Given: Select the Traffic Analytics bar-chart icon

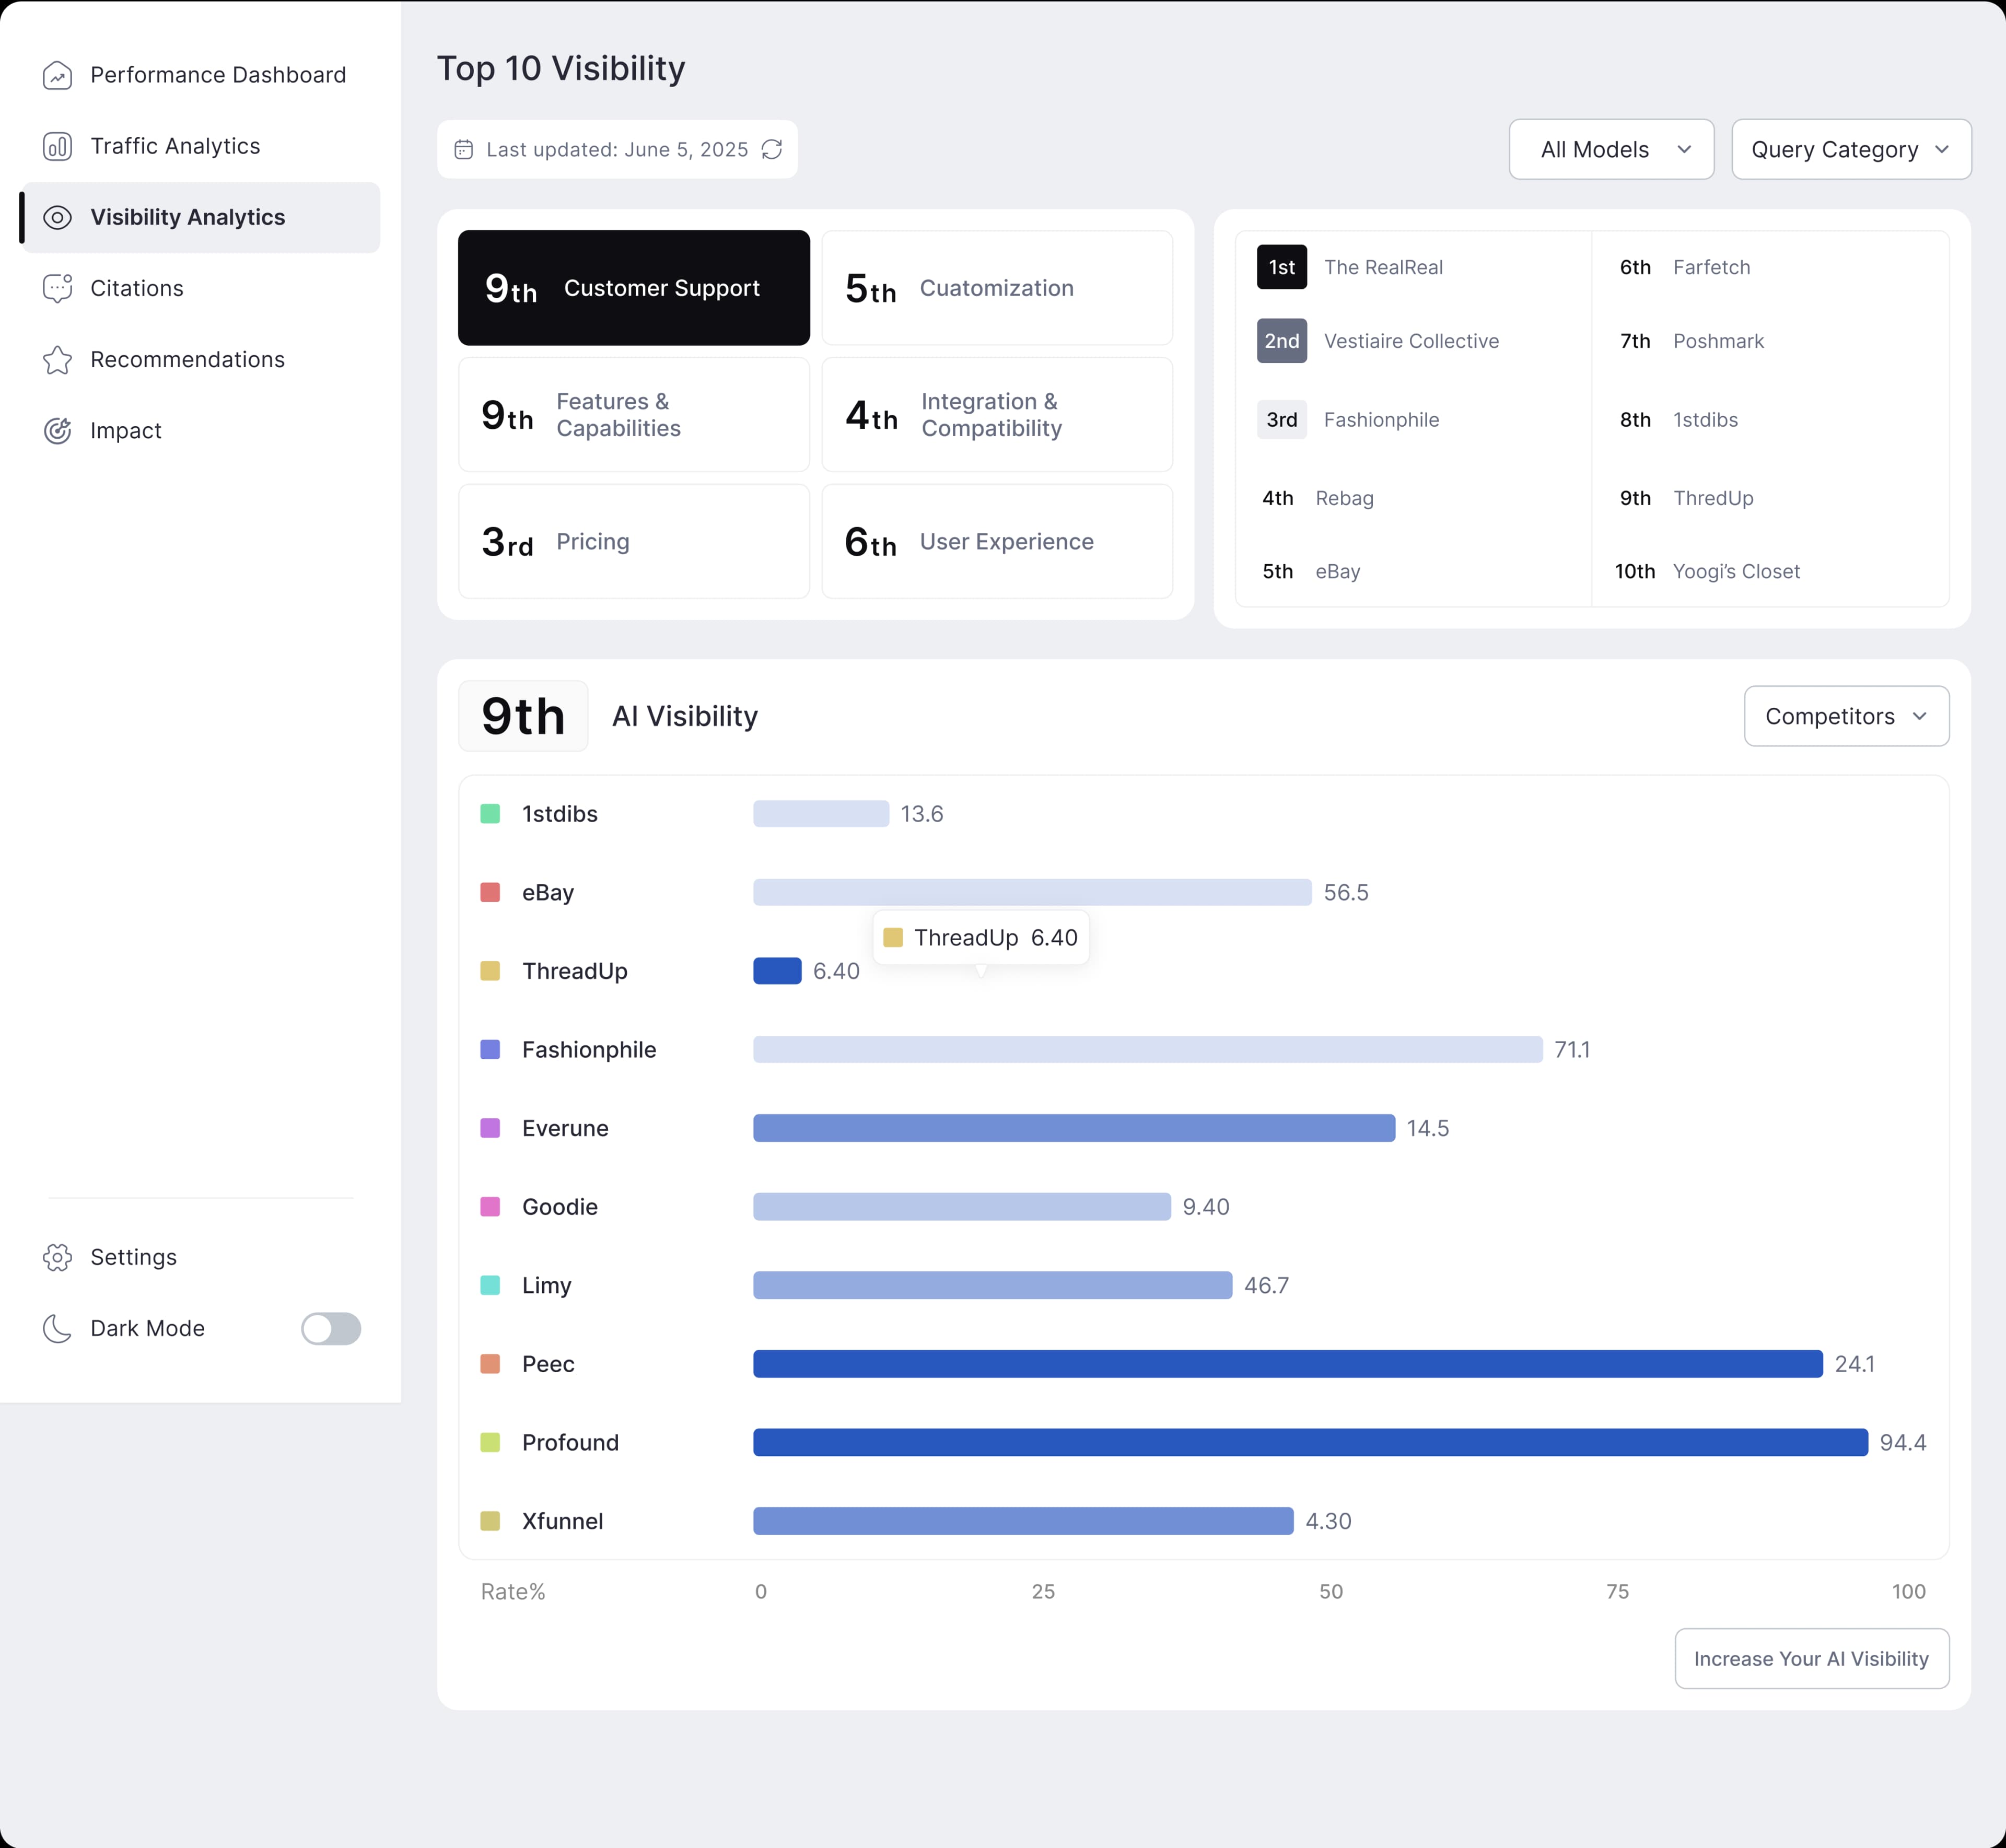Looking at the screenshot, I should pos(57,146).
